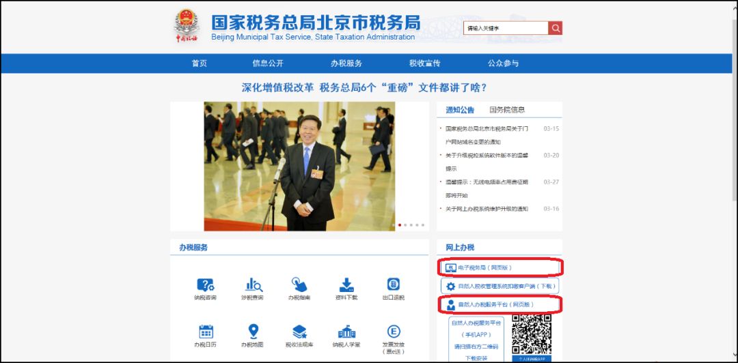Click gear icon beside 扣缴客户端

450,287
